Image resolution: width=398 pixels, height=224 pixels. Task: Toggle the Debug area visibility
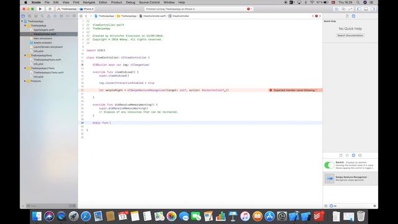tap(366, 9)
